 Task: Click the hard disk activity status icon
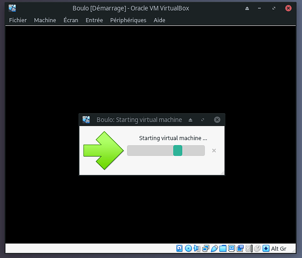(179, 248)
